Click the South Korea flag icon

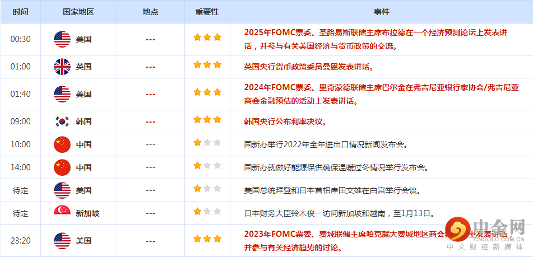pyautogui.click(x=62, y=122)
